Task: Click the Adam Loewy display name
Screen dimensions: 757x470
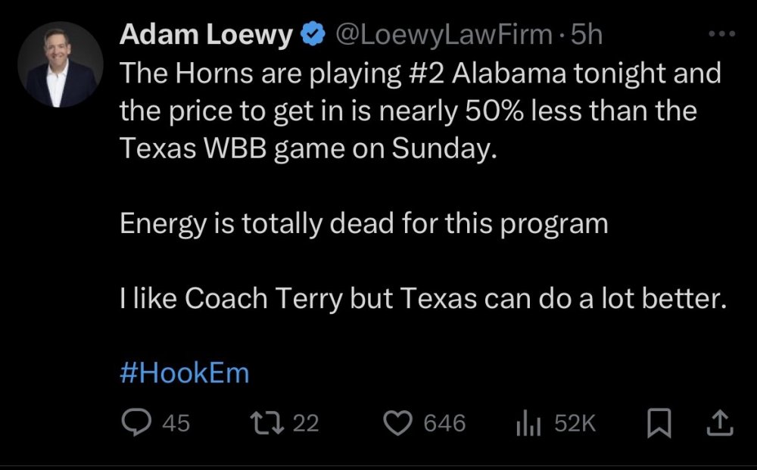Action: [x=206, y=35]
